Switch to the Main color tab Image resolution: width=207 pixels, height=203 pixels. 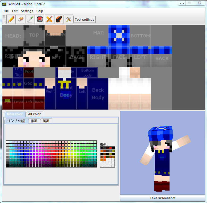[x=15, y=114]
